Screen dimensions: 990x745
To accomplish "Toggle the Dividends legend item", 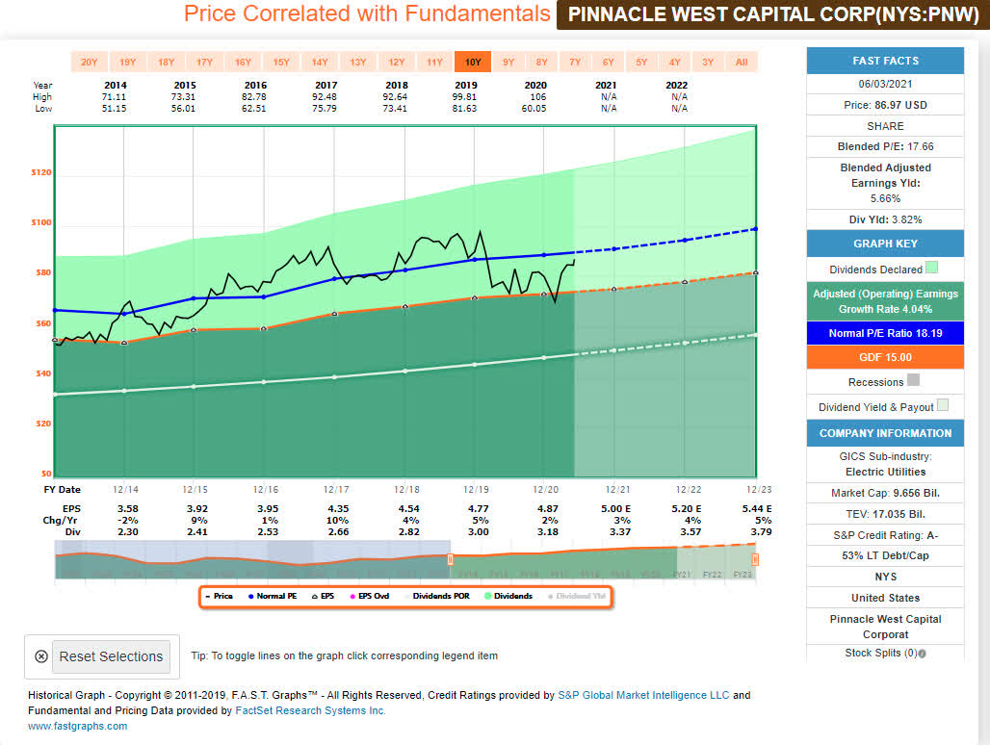I will (508, 596).
